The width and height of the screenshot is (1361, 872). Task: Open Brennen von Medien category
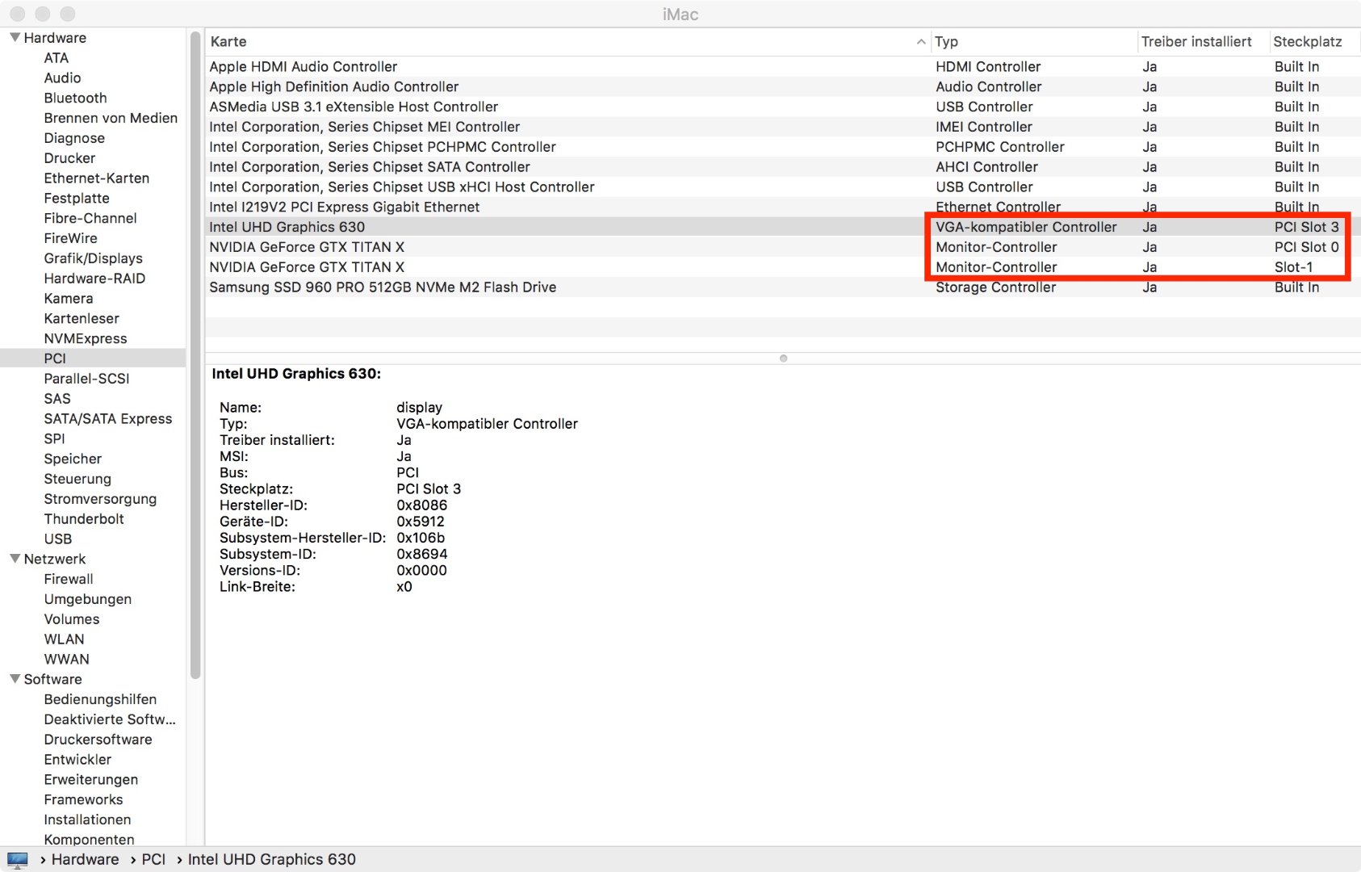tap(111, 118)
